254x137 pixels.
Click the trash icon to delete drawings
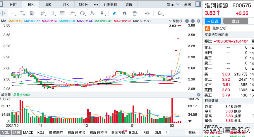[134, 13]
